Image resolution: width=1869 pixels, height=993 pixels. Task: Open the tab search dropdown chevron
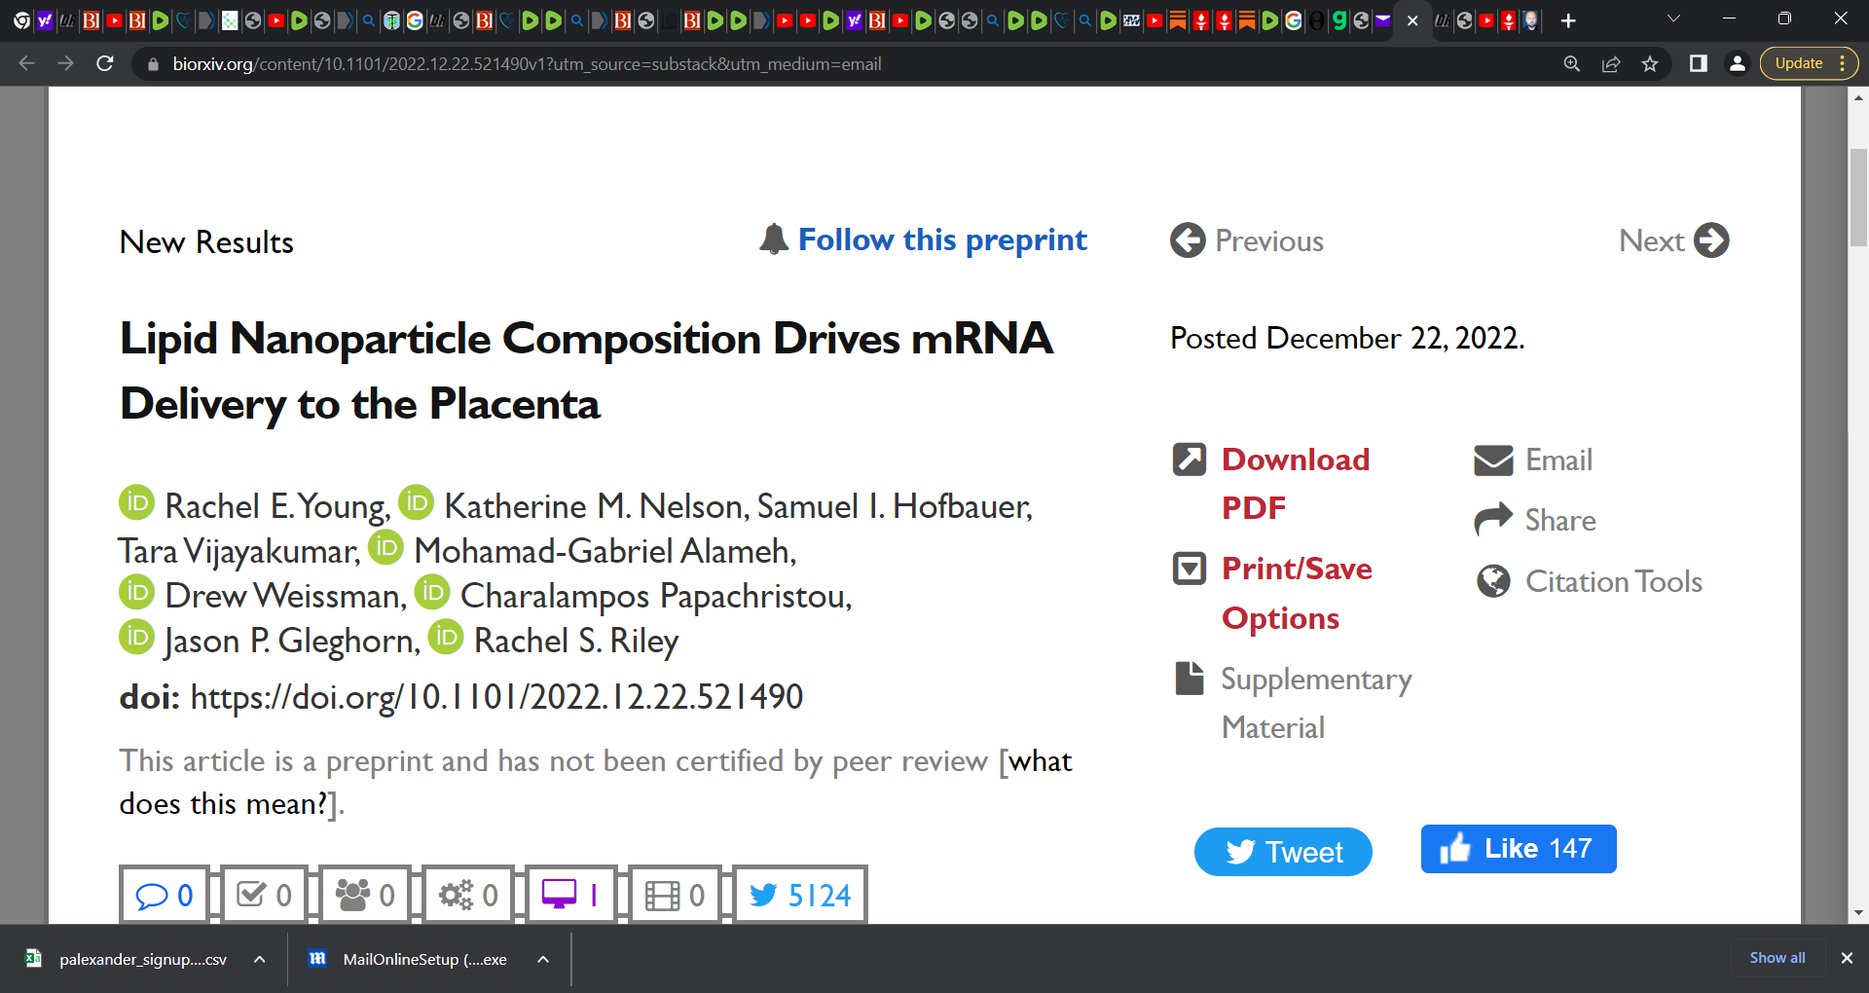point(1674,18)
